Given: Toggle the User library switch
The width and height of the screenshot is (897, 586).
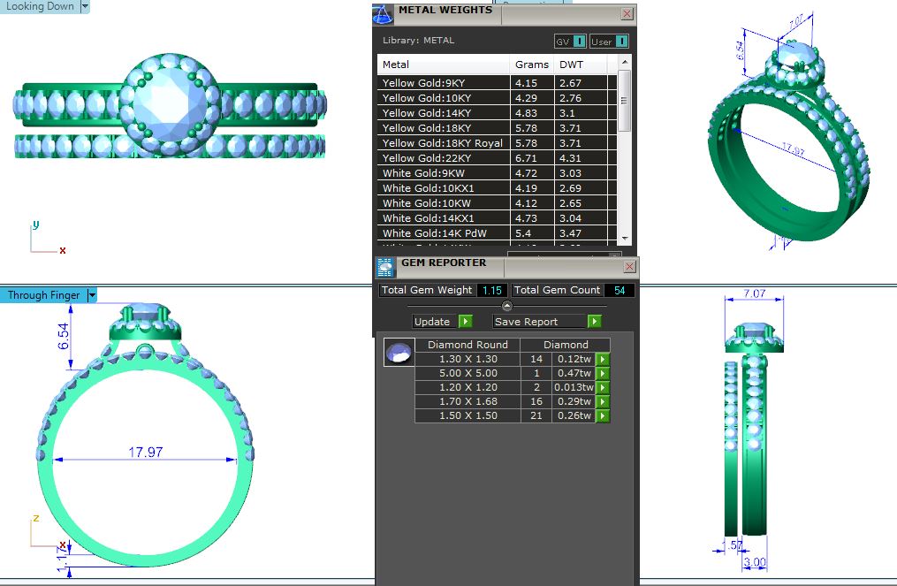Looking at the screenshot, I should (x=609, y=42).
